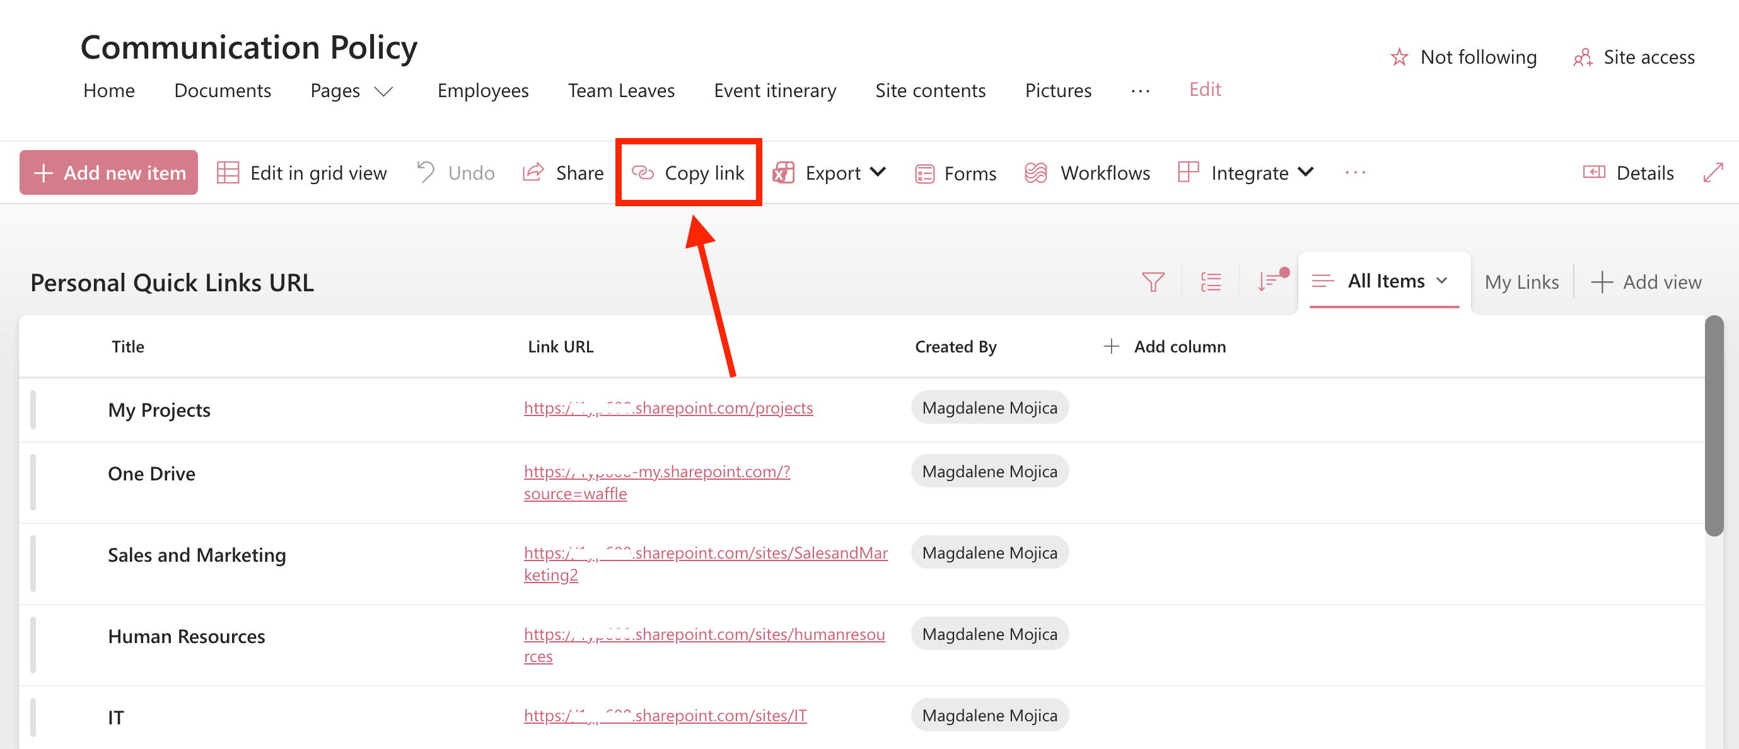1739x749 pixels.
Task: Click Magdalene Mojica in IT row
Action: (x=990, y=715)
